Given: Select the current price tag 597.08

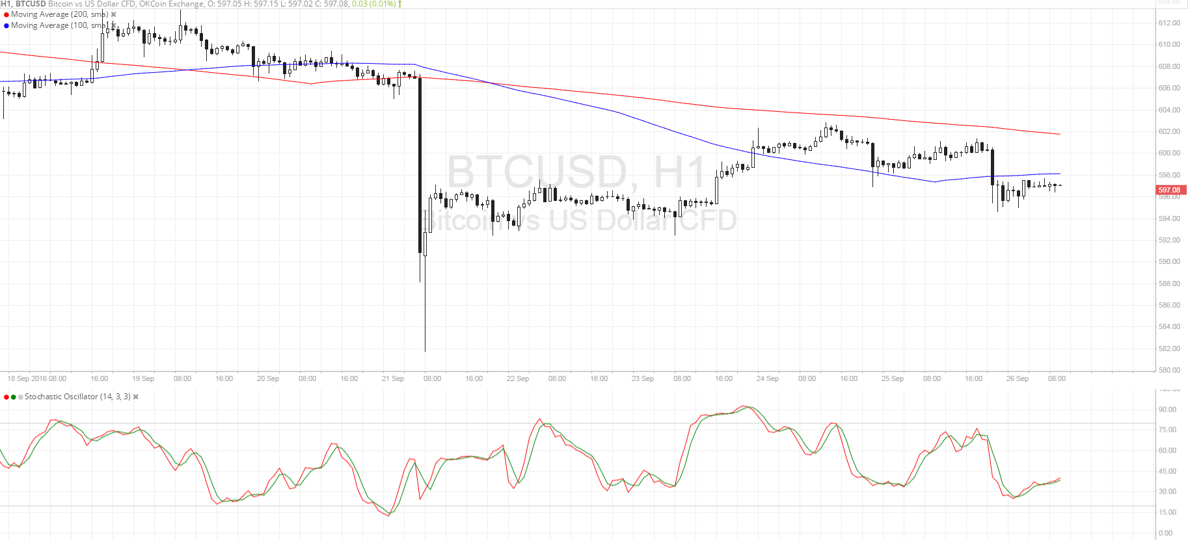Looking at the screenshot, I should (1170, 190).
